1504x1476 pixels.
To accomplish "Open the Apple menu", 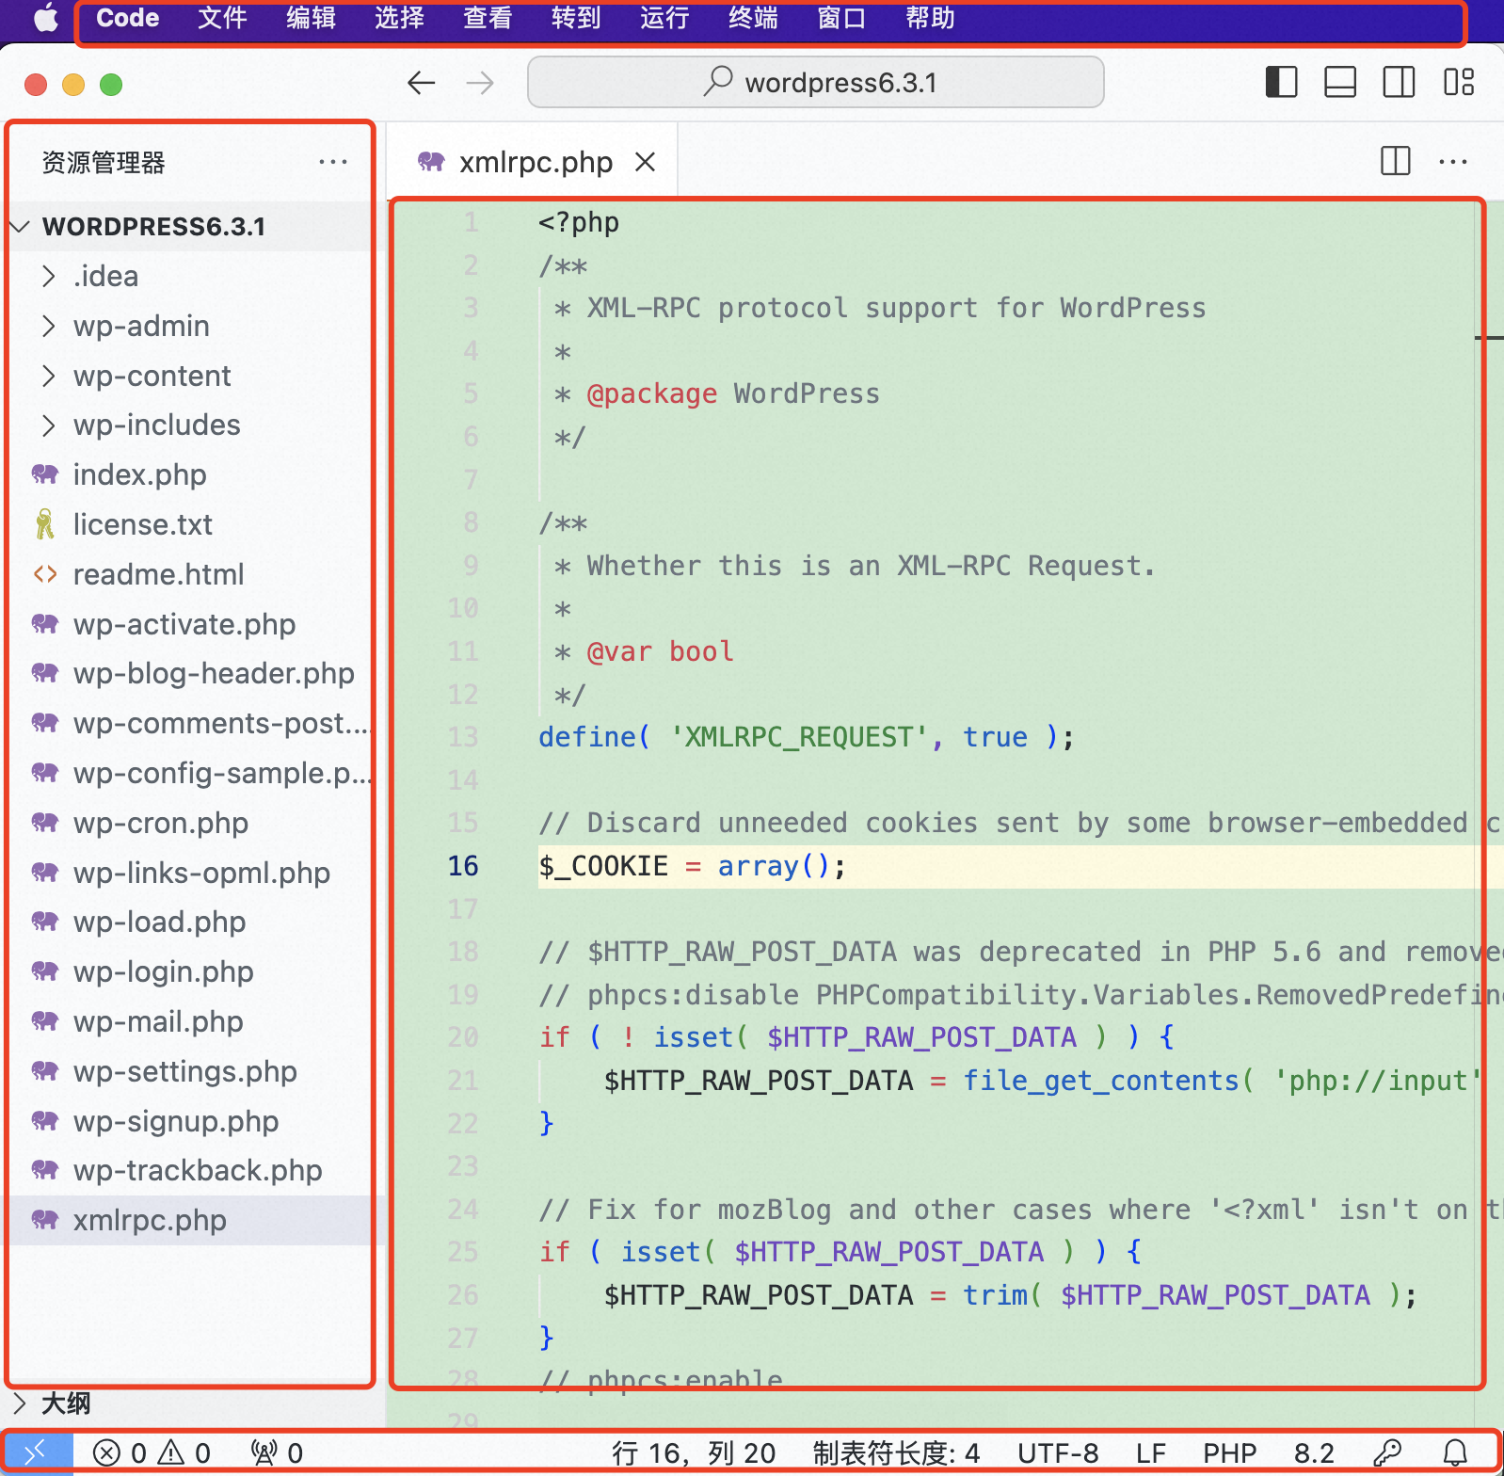I will click(45, 18).
